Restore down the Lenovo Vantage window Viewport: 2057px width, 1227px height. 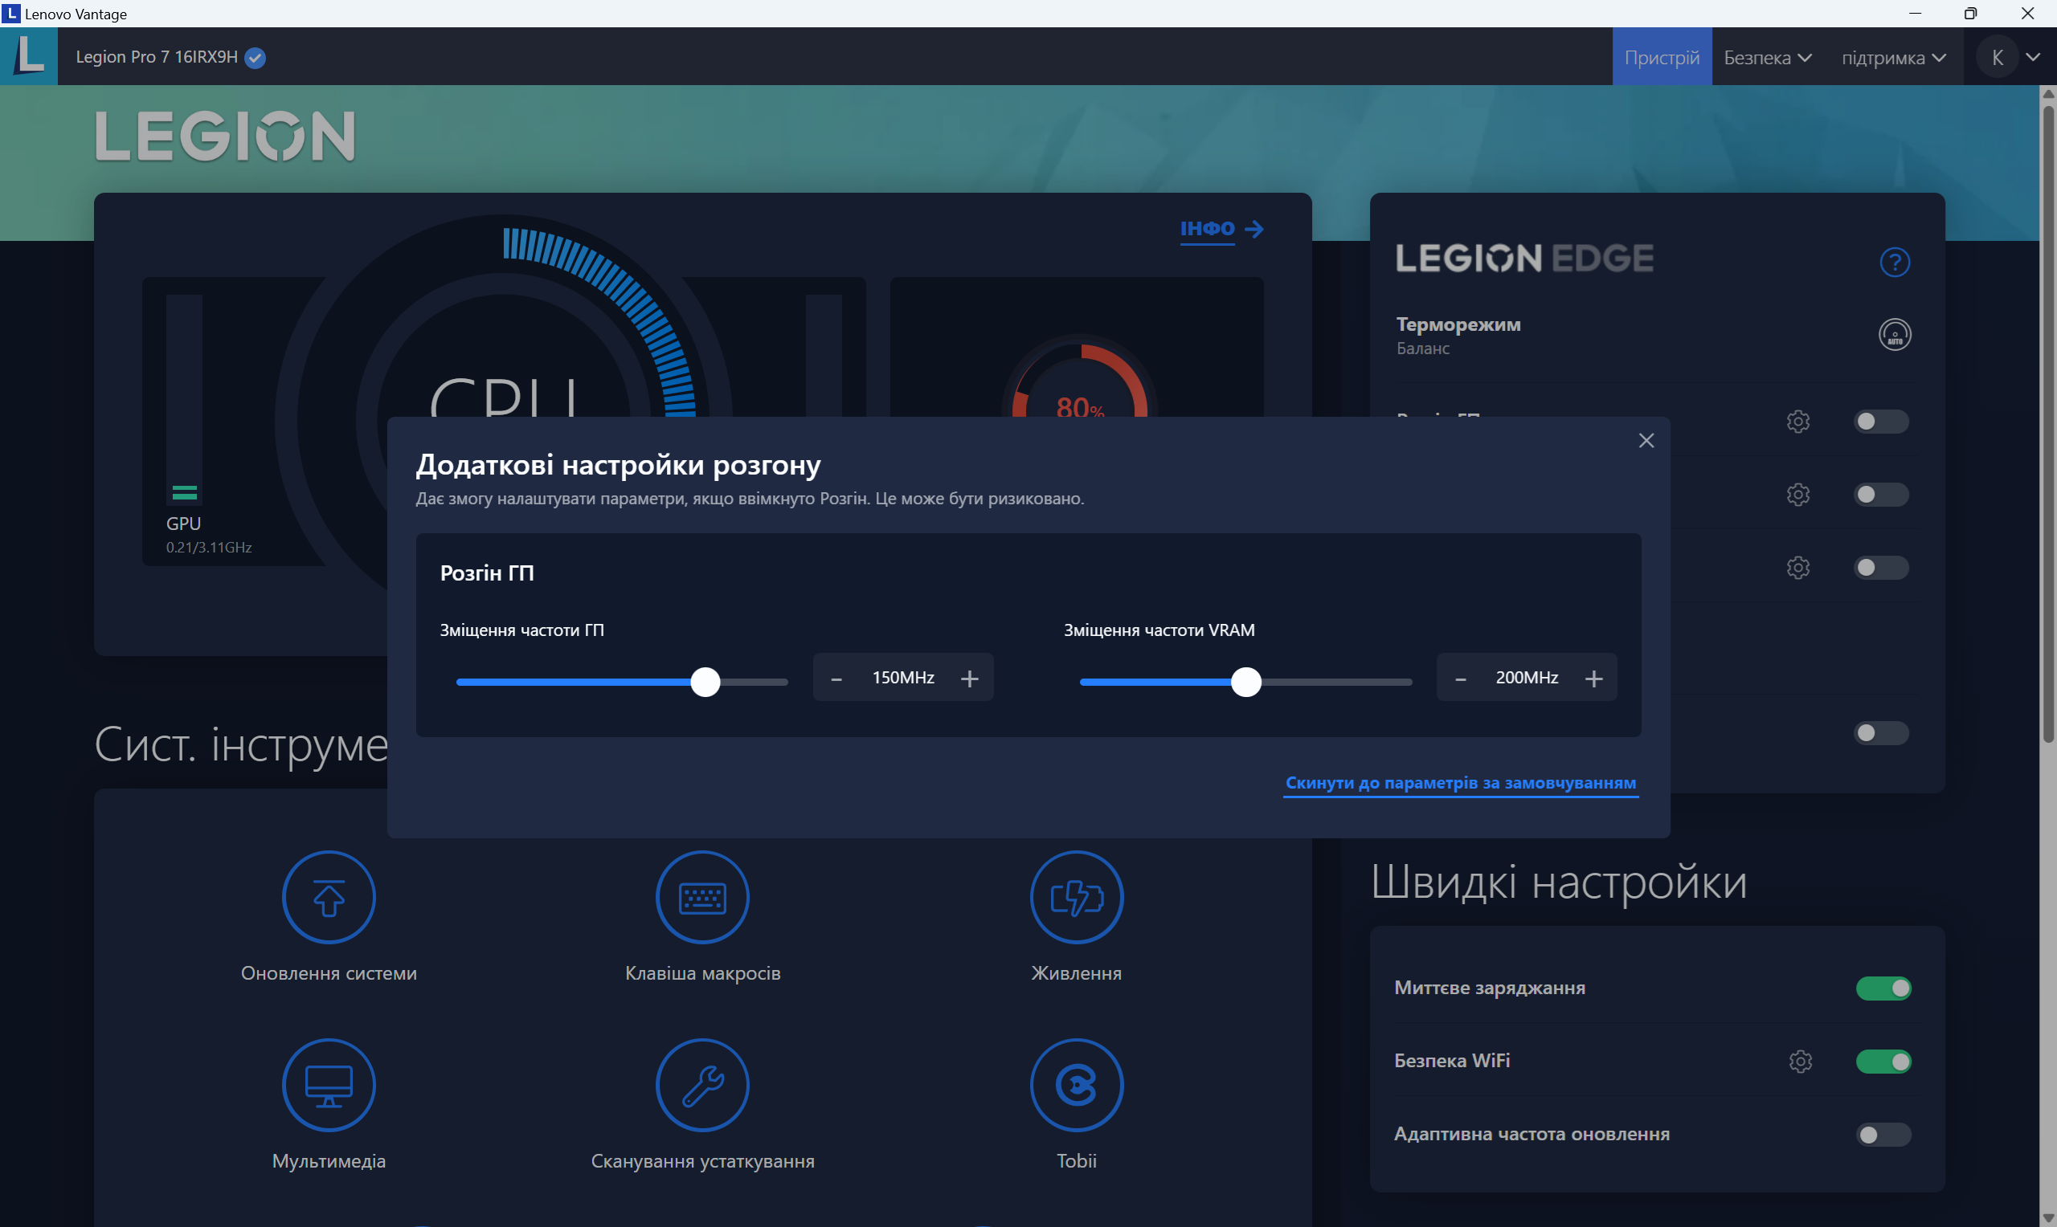pos(1970,13)
